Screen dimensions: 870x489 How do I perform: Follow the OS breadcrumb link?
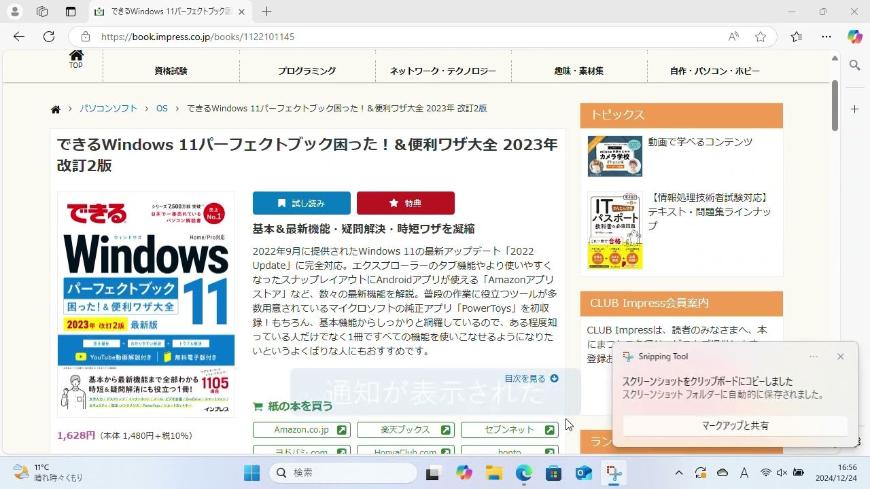click(162, 109)
